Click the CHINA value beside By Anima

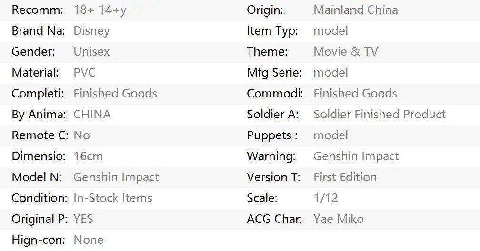[92, 115]
